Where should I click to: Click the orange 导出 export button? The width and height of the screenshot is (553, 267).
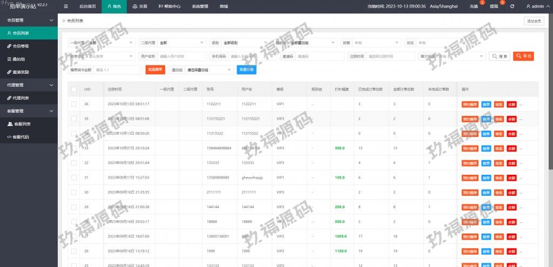(x=523, y=56)
